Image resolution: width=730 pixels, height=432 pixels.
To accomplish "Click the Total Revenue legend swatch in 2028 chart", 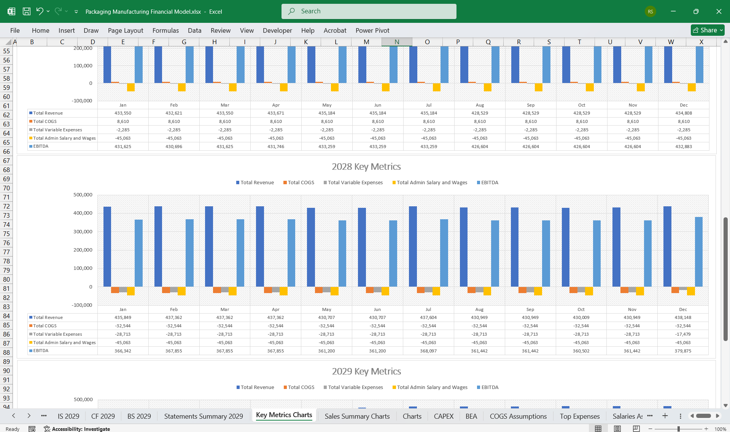I will [x=238, y=183].
